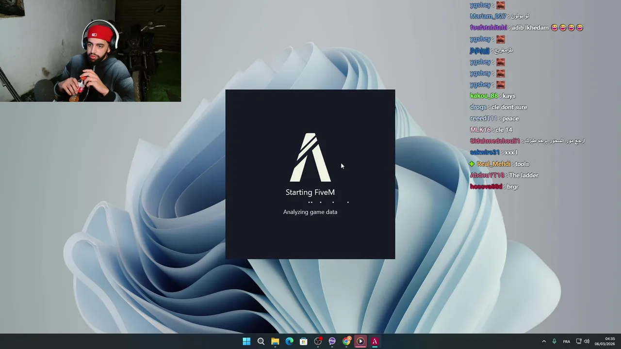Viewport: 621px width, 349px height.
Task: Click chat username Sidahmedchouli1
Action: tap(495, 141)
